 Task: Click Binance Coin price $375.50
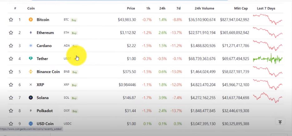tap(129, 72)
